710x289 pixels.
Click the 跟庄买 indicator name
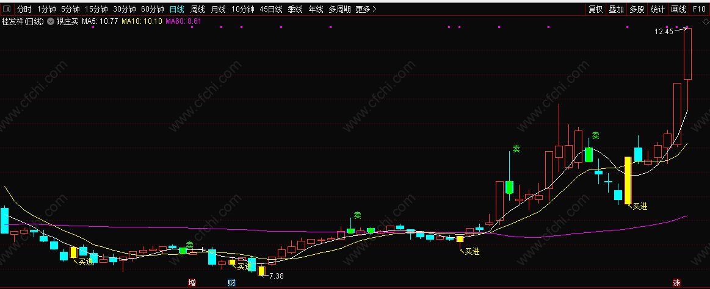coord(67,21)
